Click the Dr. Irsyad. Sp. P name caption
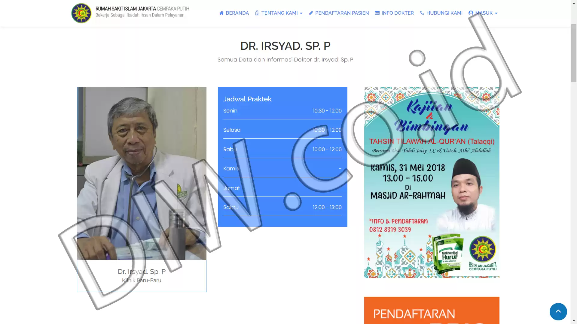The width and height of the screenshot is (577, 324). tap(142, 271)
